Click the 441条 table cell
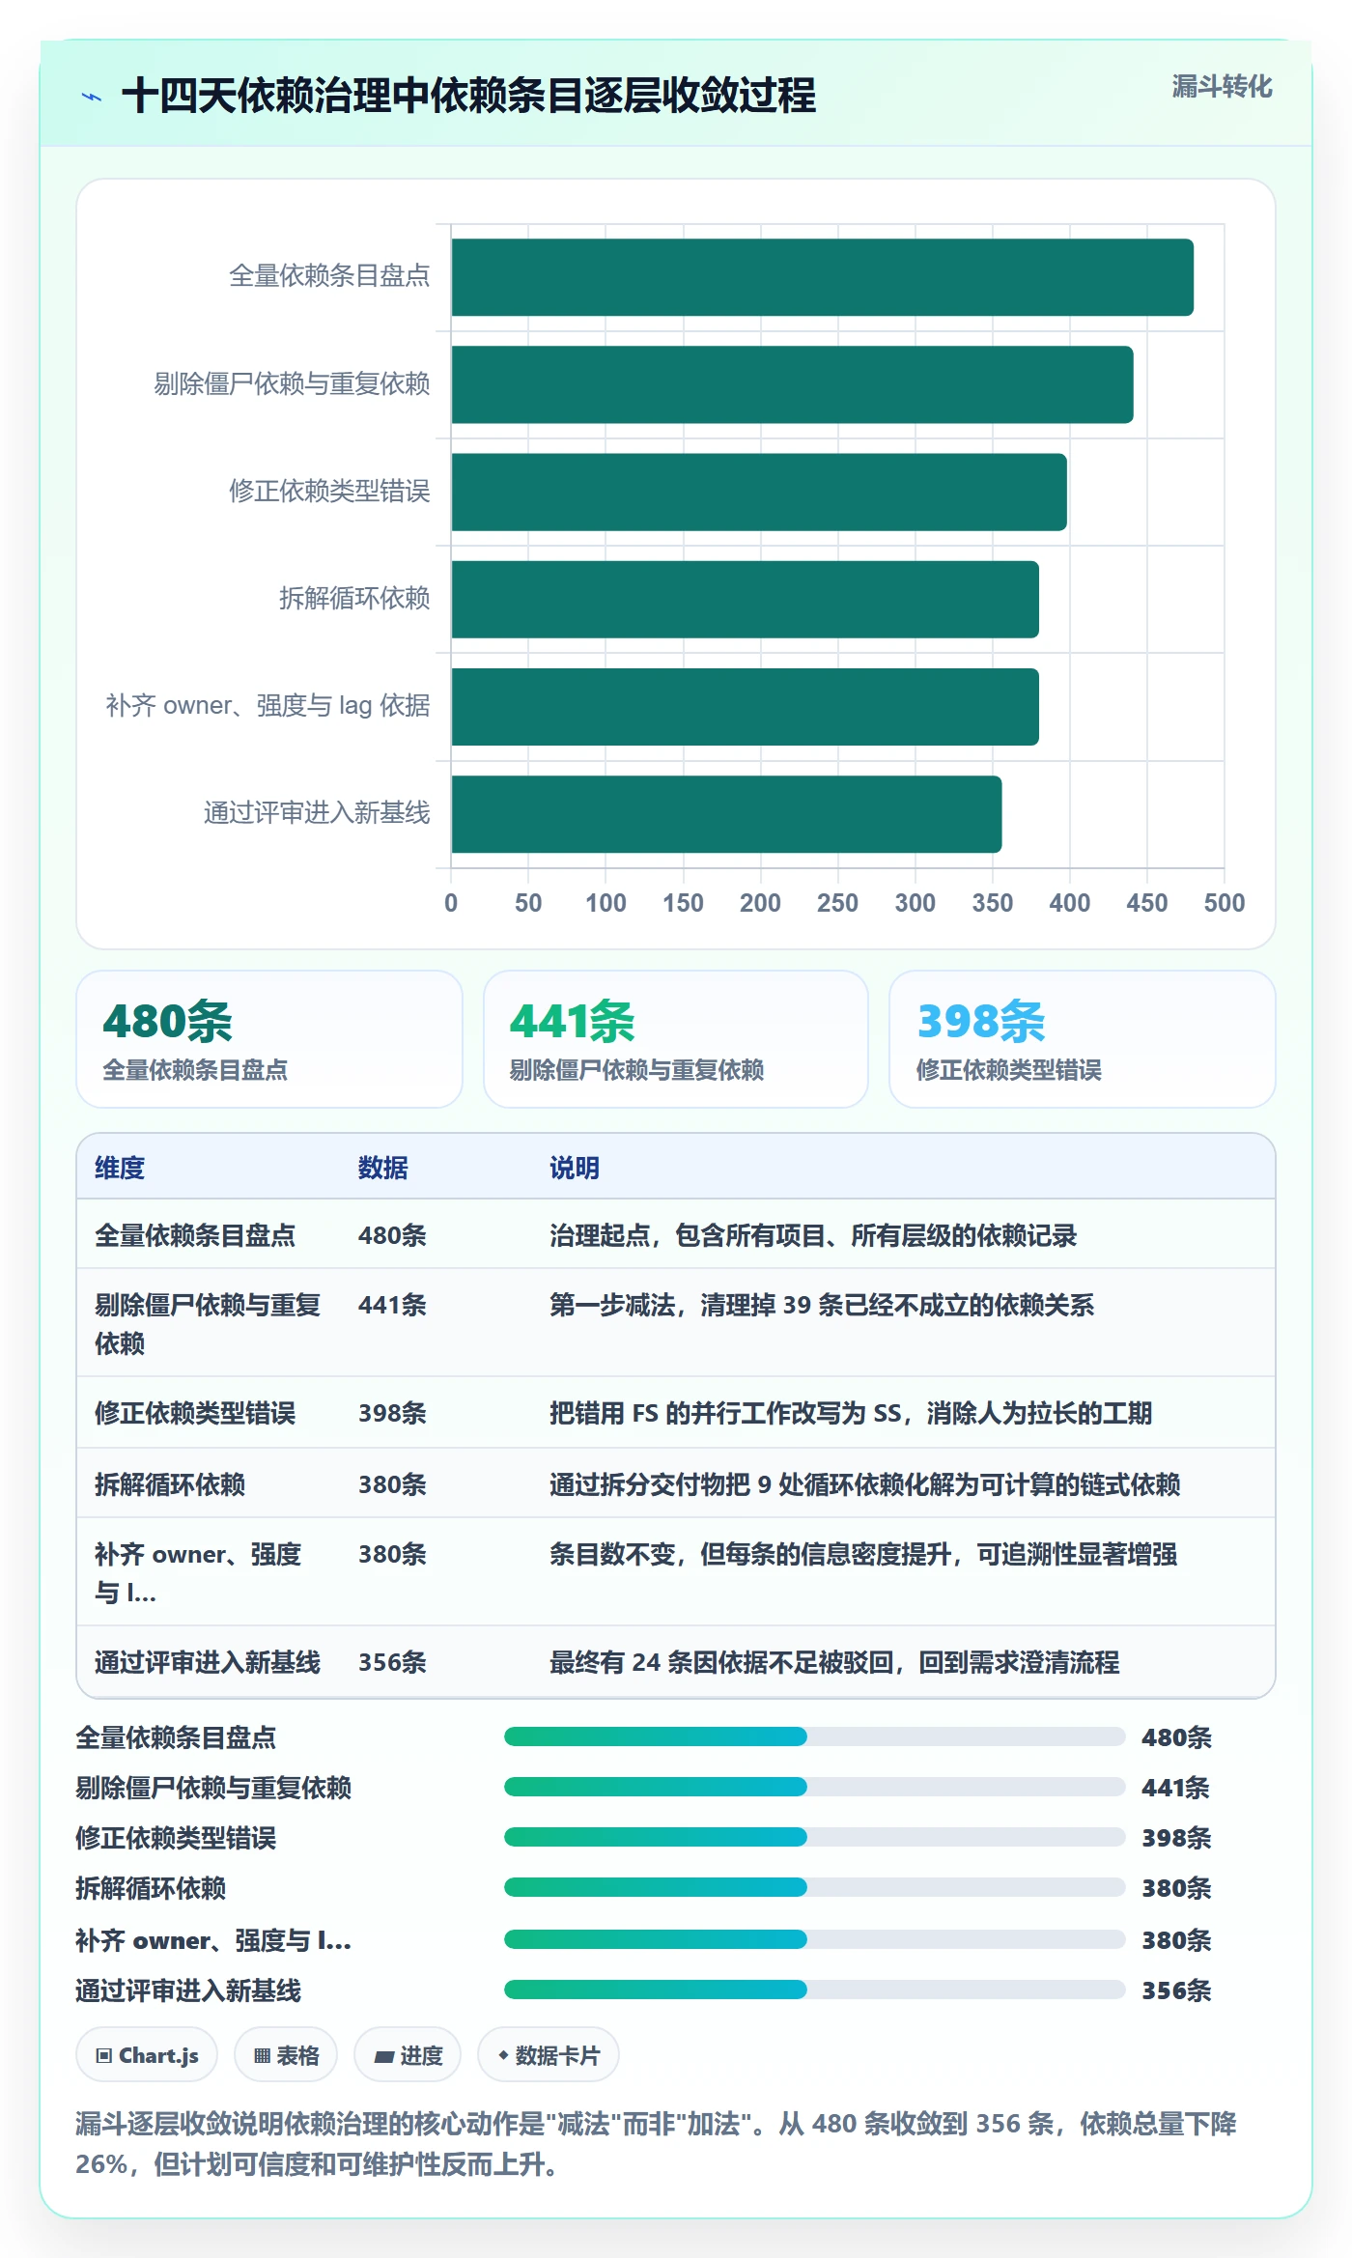 pyautogui.click(x=392, y=1305)
